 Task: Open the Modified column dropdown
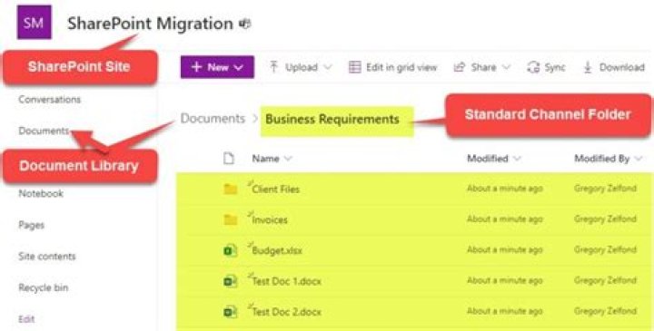point(517,159)
